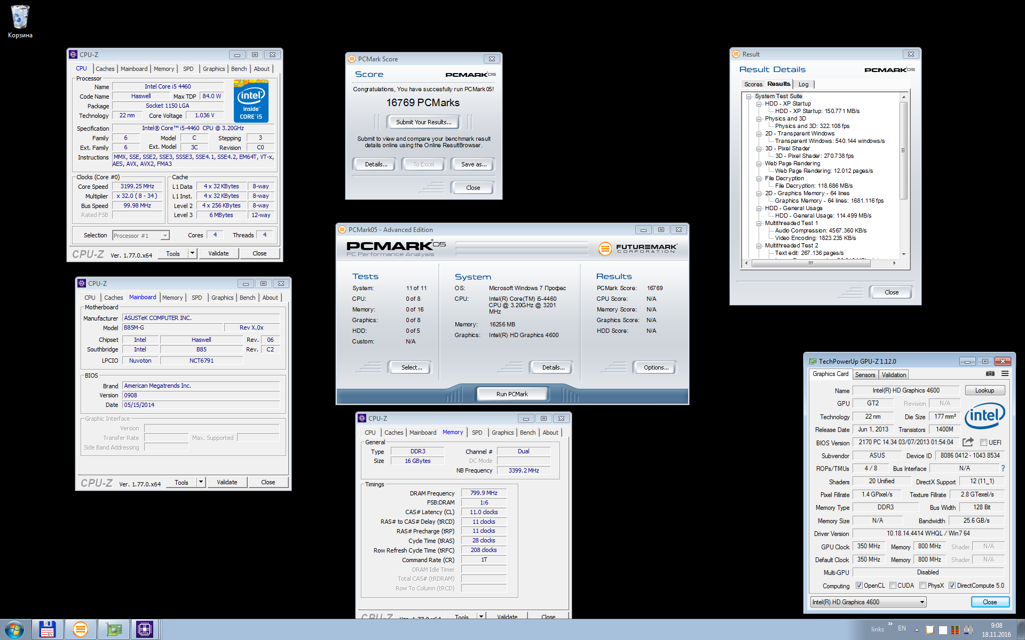
Task: Click the Result tree vertical scrollbar
Action: 903,150
